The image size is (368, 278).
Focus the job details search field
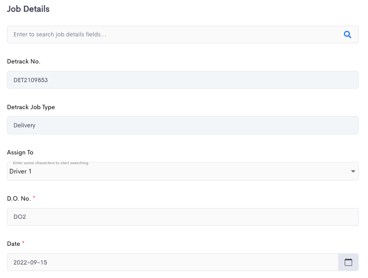(173, 35)
